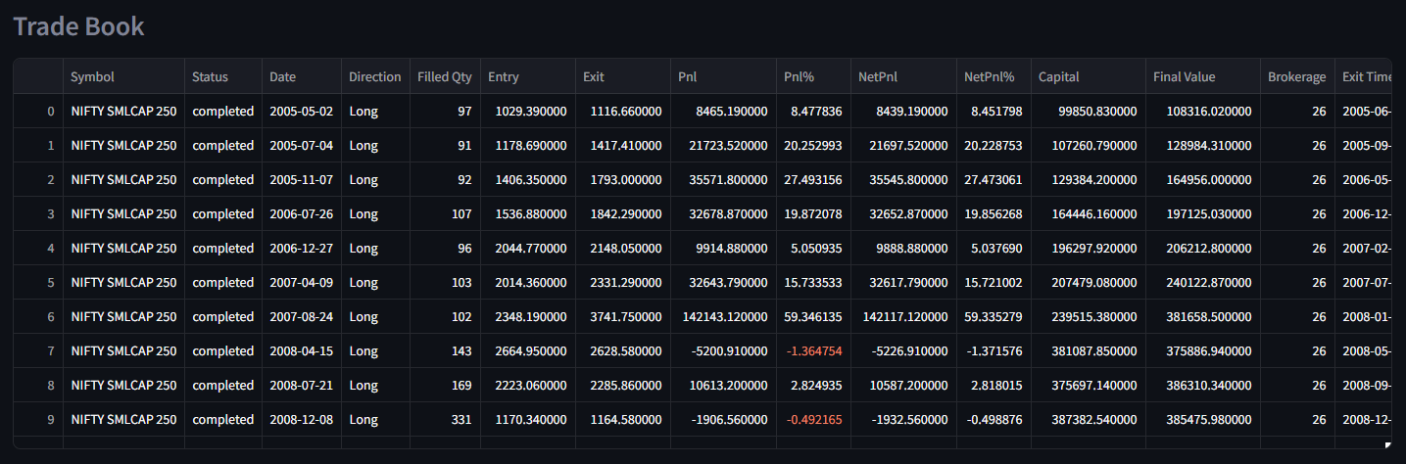The image size is (1406, 464).
Task: Sort by the Date column header
Action: click(302, 76)
